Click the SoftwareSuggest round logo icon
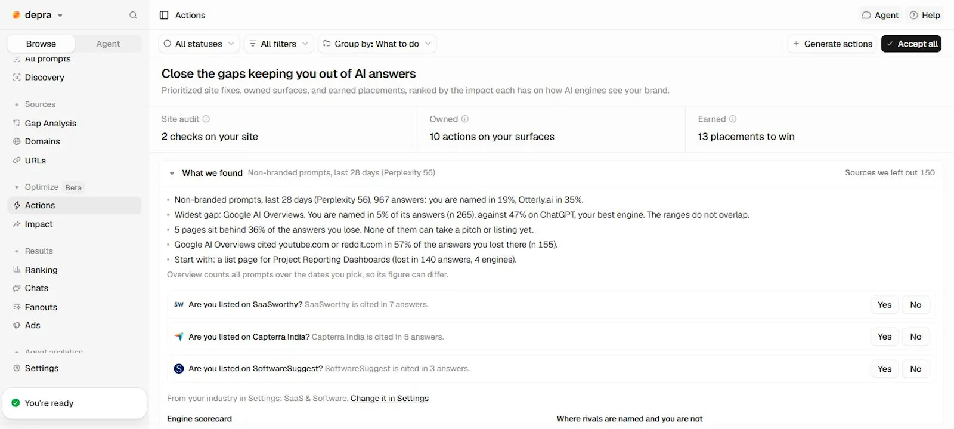This screenshot has width=954, height=429. coord(179,369)
